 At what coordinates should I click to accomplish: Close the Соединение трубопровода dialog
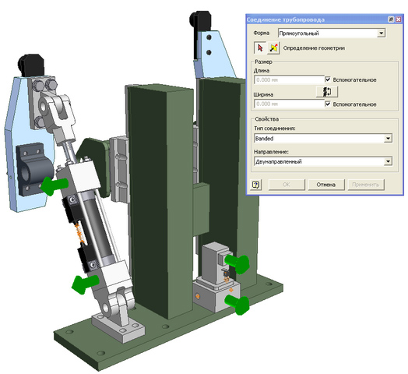[x=399, y=19]
